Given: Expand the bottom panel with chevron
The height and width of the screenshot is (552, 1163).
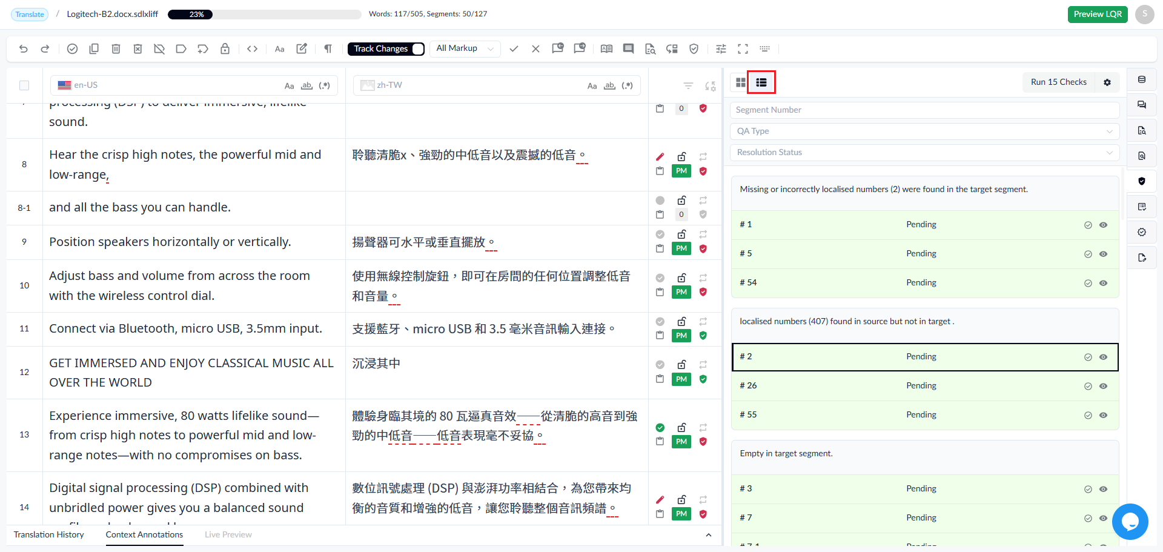Looking at the screenshot, I should pos(709,535).
